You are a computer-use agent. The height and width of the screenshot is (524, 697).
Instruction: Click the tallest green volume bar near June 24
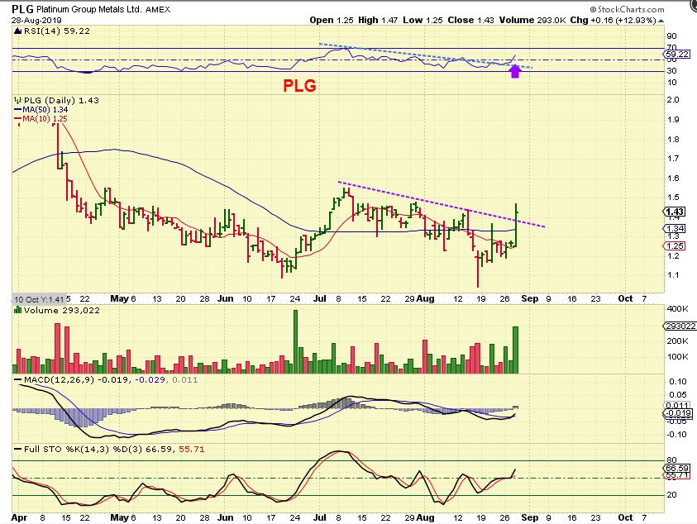click(296, 341)
